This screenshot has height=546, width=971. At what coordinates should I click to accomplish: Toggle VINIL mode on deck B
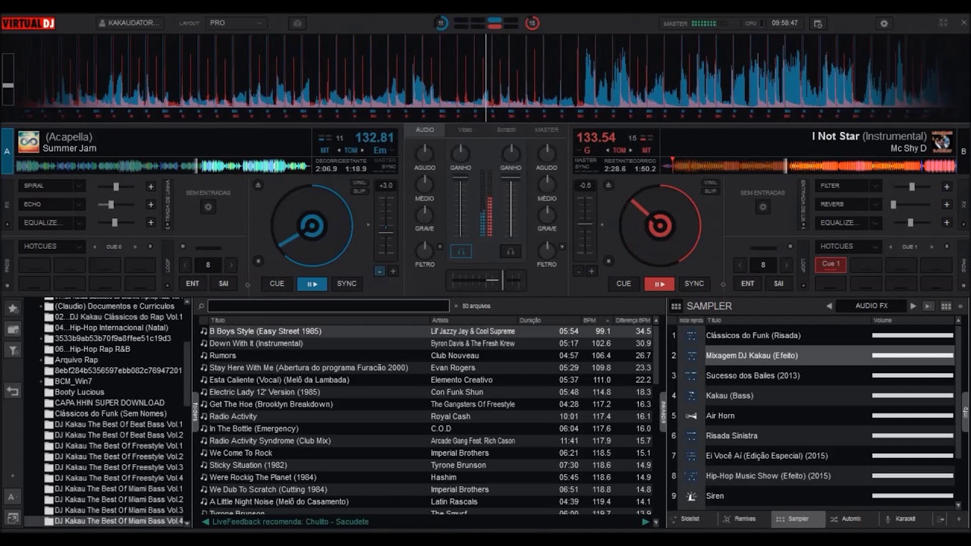pyautogui.click(x=710, y=183)
